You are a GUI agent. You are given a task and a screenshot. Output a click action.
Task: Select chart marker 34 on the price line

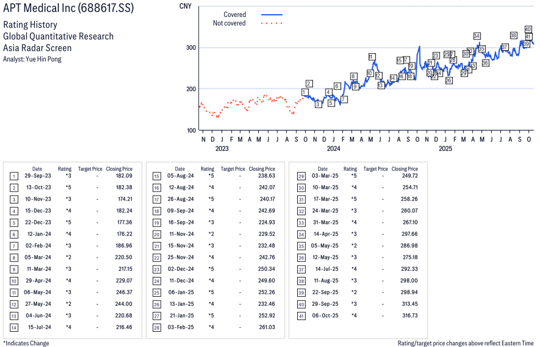pyautogui.click(x=477, y=36)
